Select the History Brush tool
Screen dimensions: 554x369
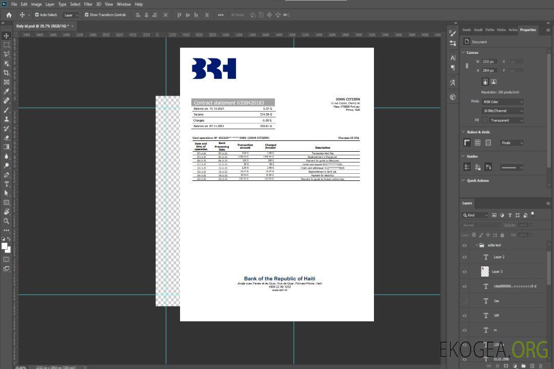[6, 129]
